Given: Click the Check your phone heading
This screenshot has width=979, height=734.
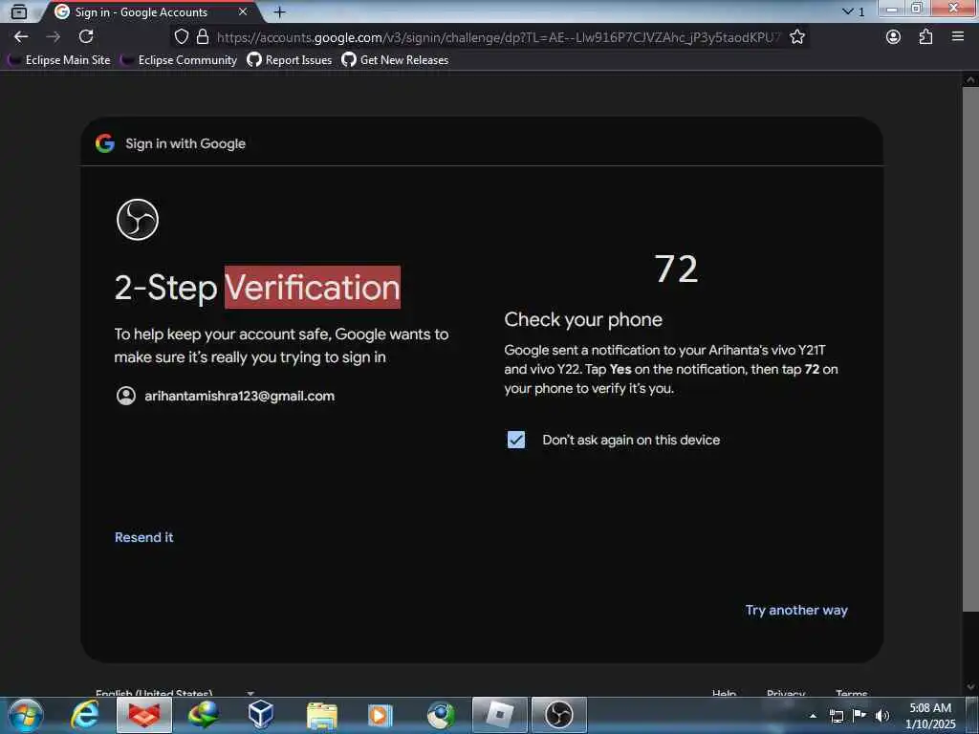Looking at the screenshot, I should point(583,319).
